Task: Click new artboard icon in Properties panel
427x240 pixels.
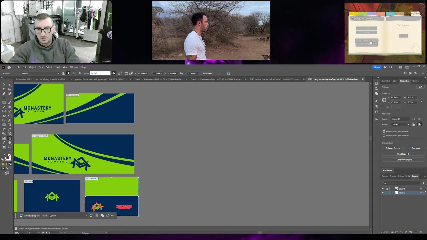Action: click(x=414, y=119)
